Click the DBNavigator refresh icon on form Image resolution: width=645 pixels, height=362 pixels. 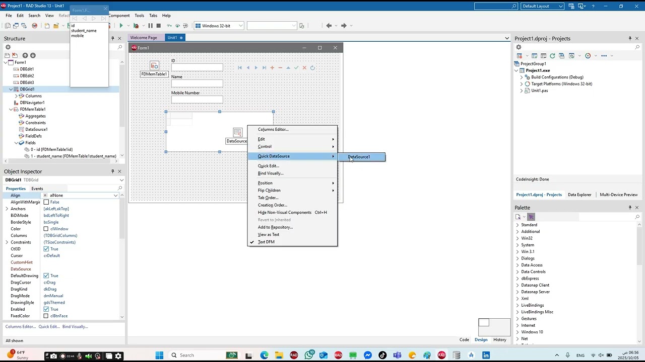pyautogui.click(x=312, y=68)
